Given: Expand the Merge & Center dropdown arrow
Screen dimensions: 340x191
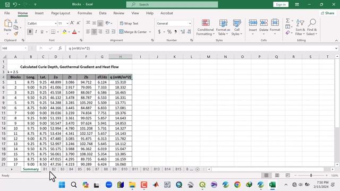Looking at the screenshot, I should [x=150, y=32].
